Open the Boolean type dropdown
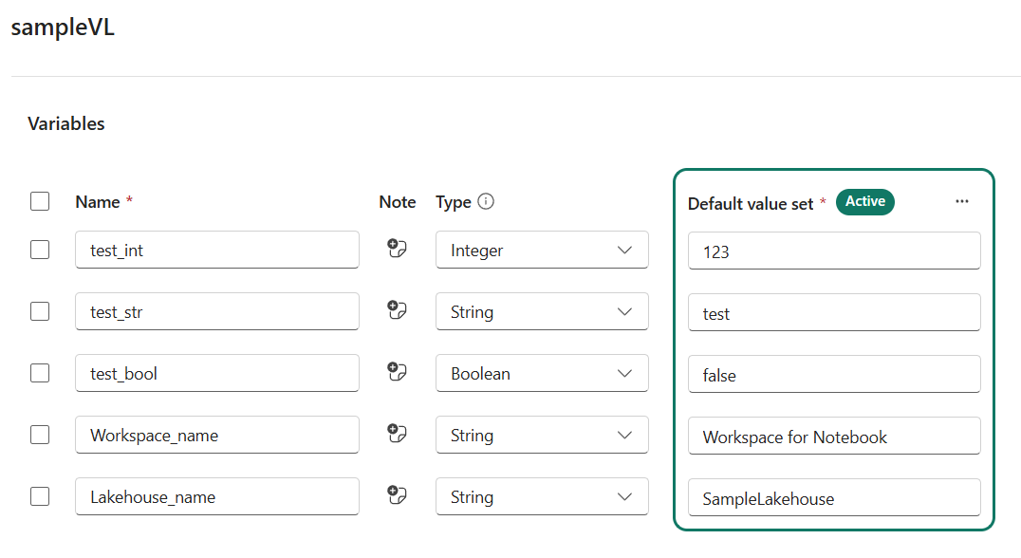Image resolution: width=1021 pixels, height=558 pixels. point(542,374)
